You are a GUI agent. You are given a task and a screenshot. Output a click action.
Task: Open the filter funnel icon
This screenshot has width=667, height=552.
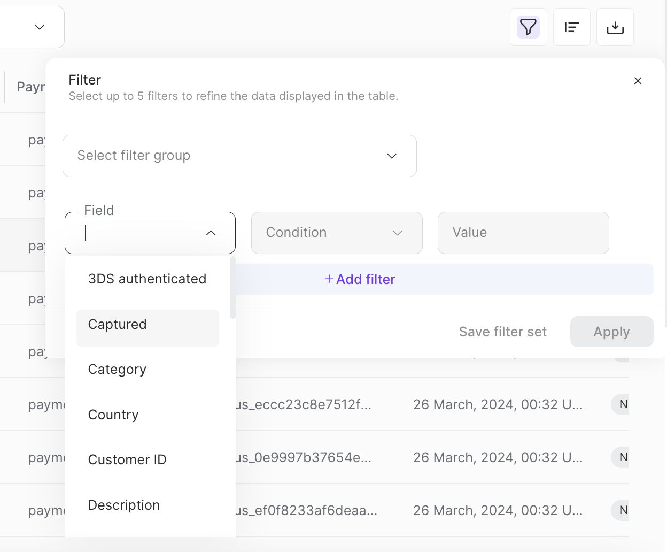(528, 27)
